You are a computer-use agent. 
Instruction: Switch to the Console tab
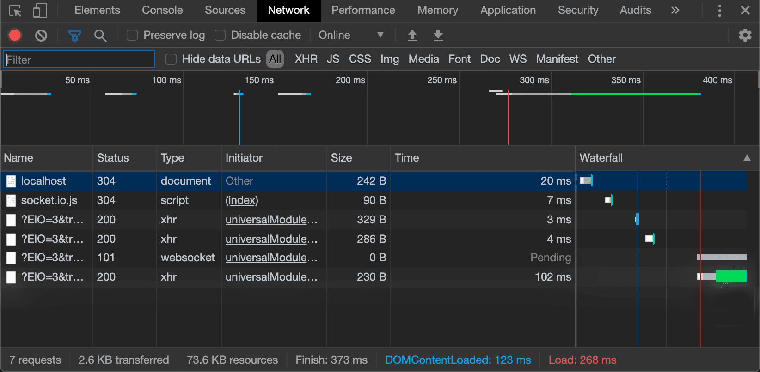[162, 10]
